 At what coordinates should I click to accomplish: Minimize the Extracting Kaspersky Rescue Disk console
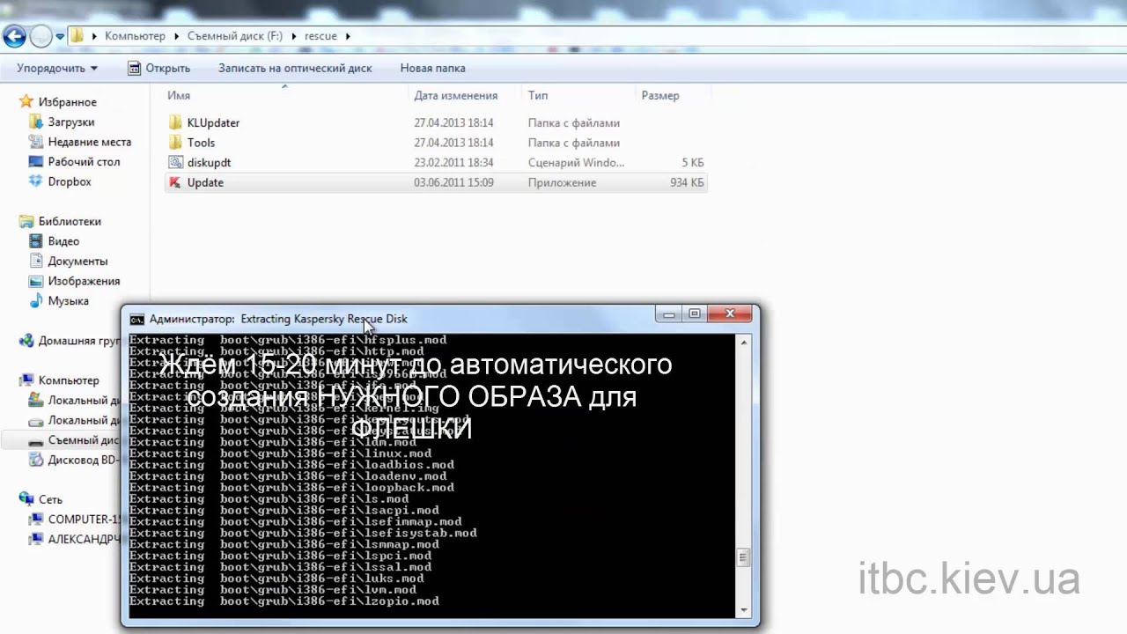pyautogui.click(x=669, y=313)
